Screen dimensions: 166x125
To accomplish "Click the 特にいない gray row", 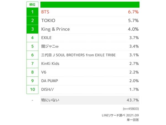I will tap(90, 100).
